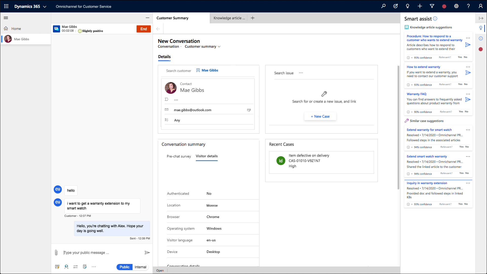The height and width of the screenshot is (274, 487).
Task: Click the End button to terminate the conversation
Action: (x=143, y=29)
